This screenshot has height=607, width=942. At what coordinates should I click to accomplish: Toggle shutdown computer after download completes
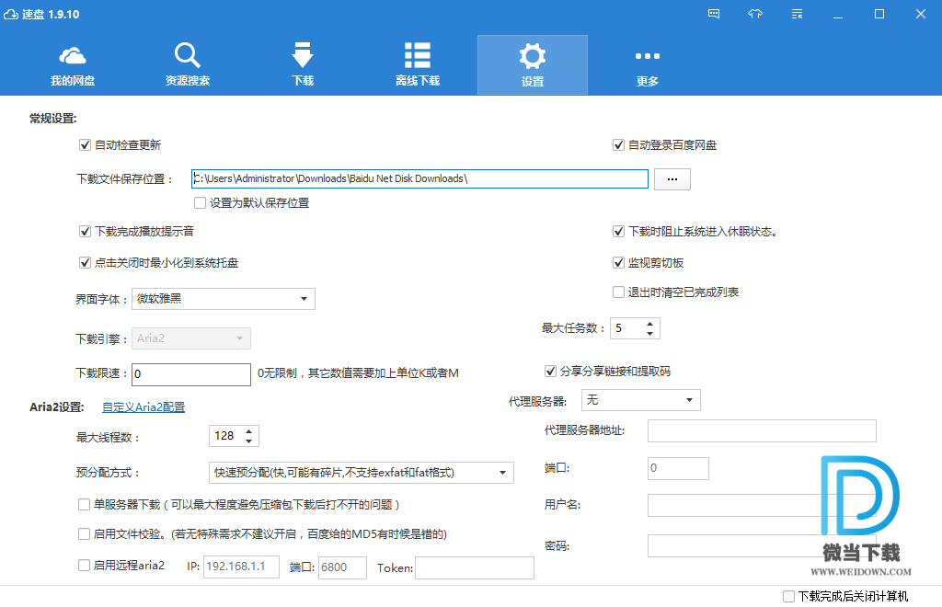788,597
